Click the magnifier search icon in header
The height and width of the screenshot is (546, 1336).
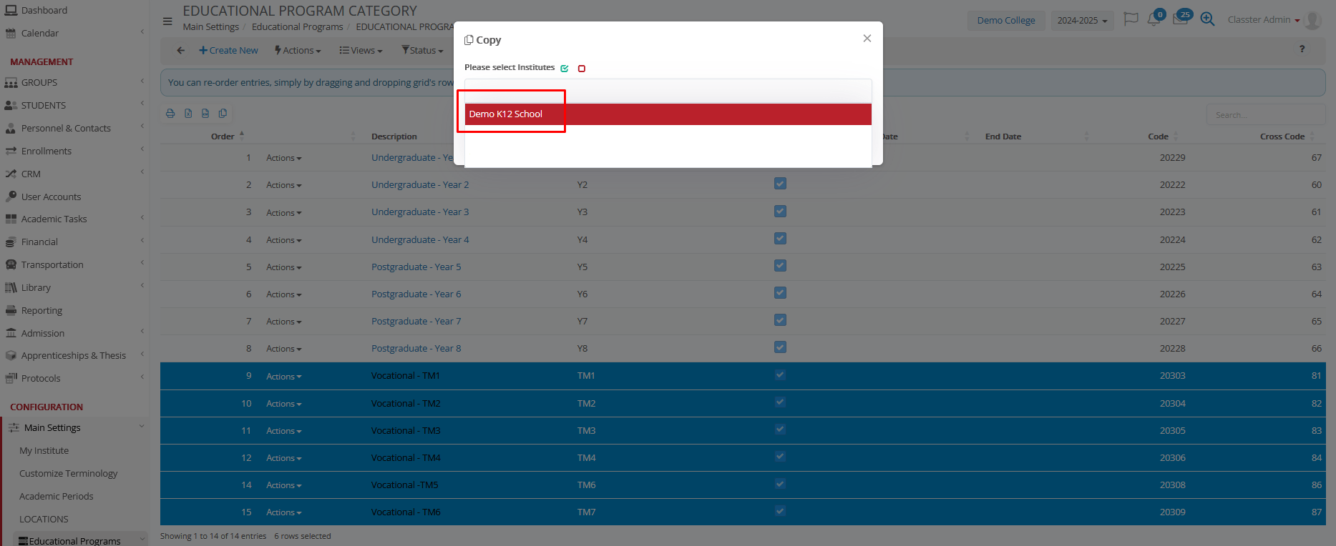[x=1207, y=19]
